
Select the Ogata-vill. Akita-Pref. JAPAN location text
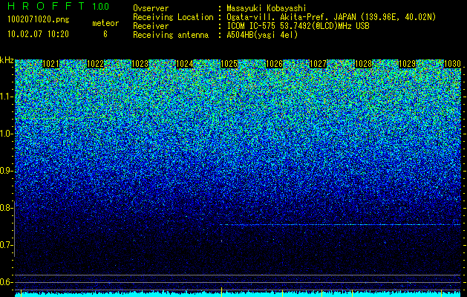click(x=331, y=17)
